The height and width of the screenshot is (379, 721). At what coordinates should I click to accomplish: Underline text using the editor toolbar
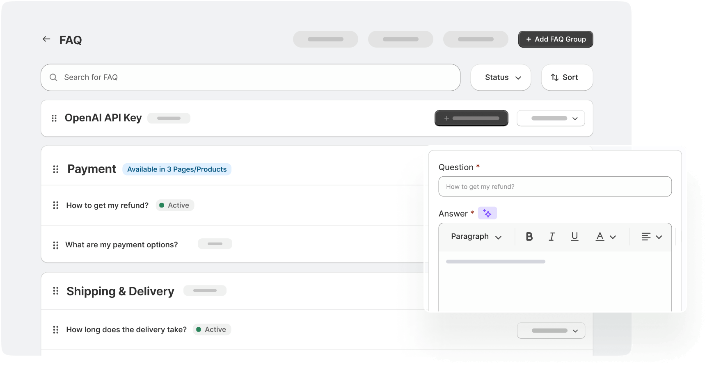coord(575,236)
